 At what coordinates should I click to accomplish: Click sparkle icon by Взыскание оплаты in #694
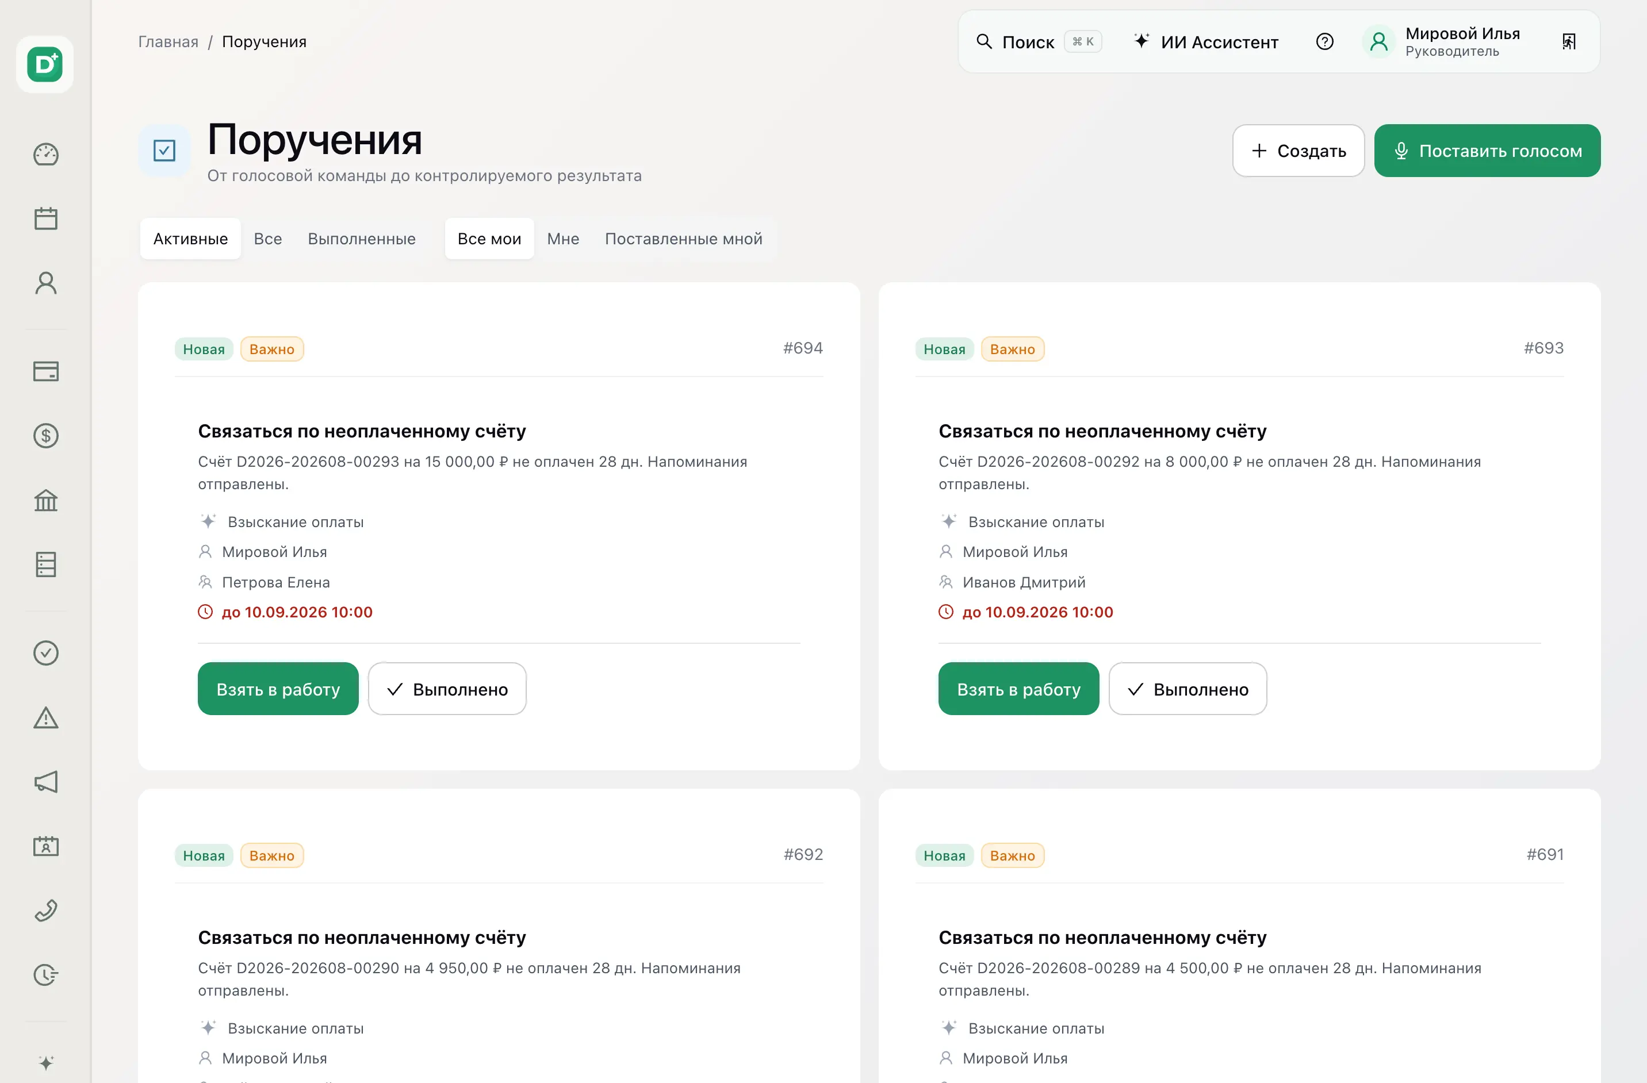208,521
